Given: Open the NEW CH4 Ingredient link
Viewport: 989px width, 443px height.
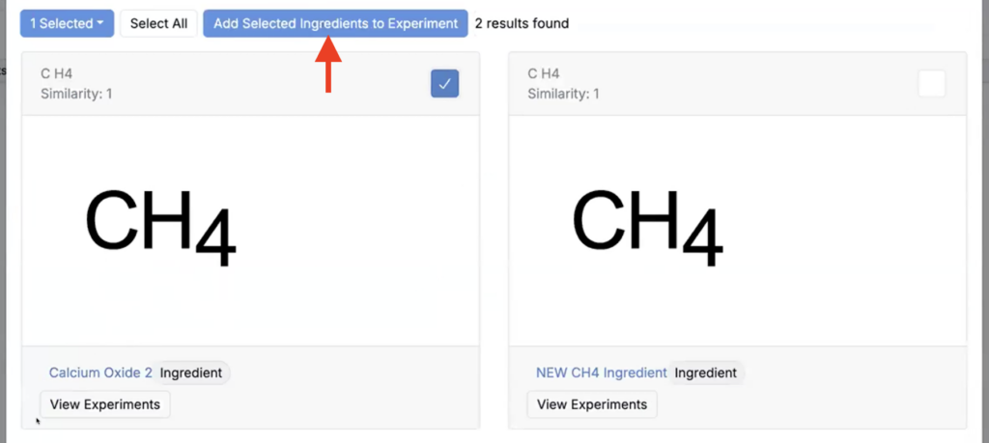Looking at the screenshot, I should [601, 373].
